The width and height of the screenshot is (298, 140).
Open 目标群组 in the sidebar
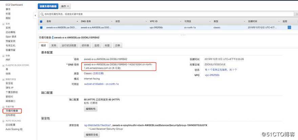(10, 115)
